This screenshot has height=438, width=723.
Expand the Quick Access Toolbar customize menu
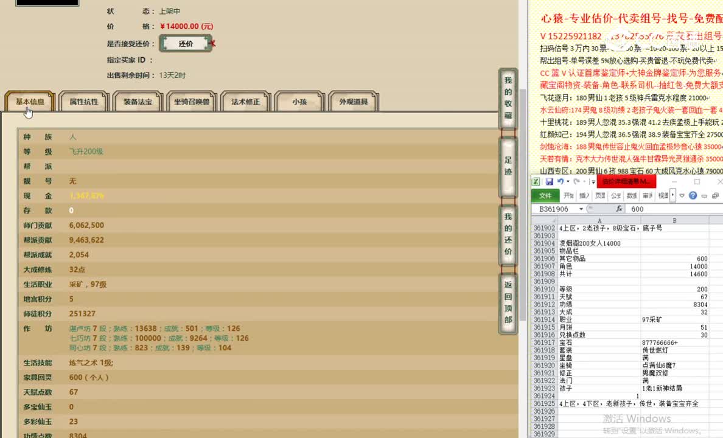click(593, 181)
